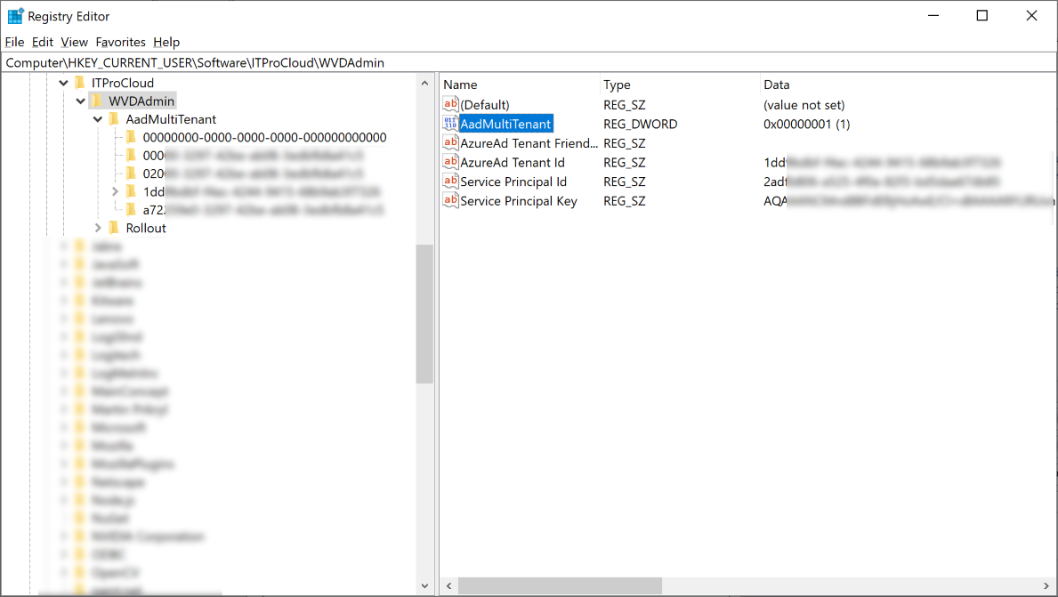Screen dimensions: 1058x597
Task: Click the tree pane scroll-up arrow
Action: pos(424,83)
